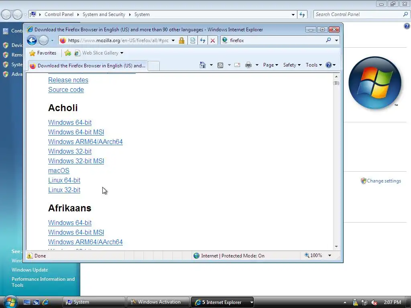411x308 pixels.
Task: Download Acholi Windows 32-bit
Action: (x=70, y=151)
